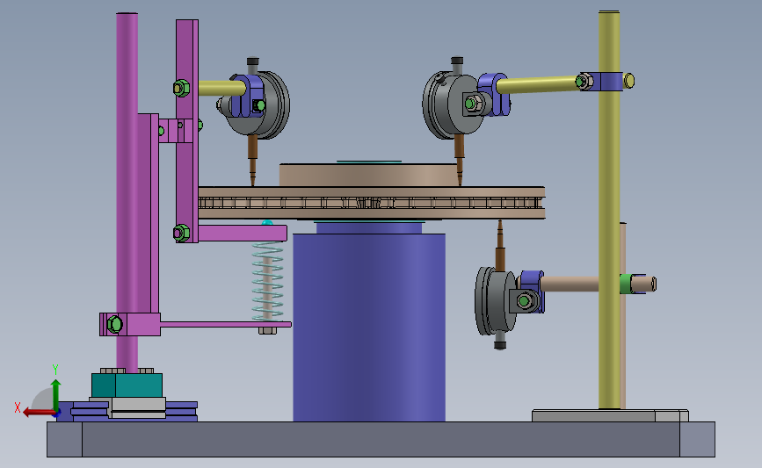Select the teal block under the magenta column
Viewport: 762px width, 468px height.
point(127,385)
